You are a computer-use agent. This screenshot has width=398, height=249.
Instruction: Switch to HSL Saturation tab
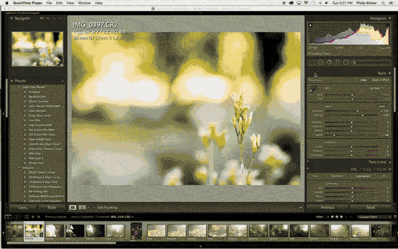[337, 176]
